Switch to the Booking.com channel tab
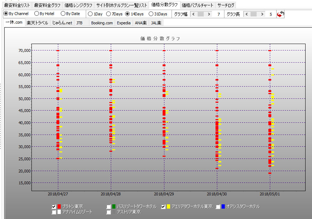The image size is (312, 219). click(101, 23)
